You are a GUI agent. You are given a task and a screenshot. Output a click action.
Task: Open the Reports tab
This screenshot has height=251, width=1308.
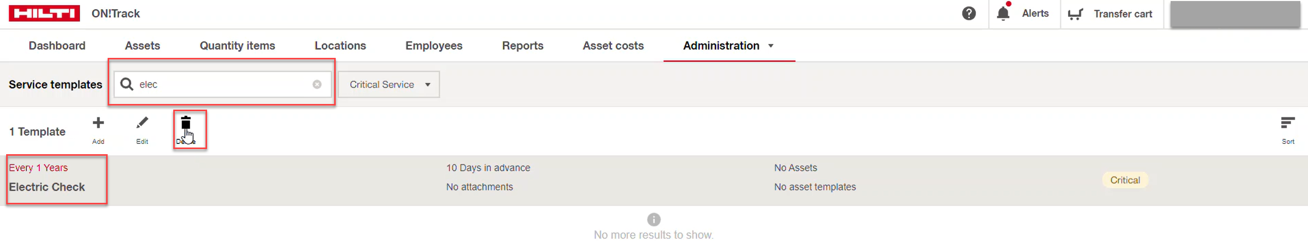(x=522, y=46)
